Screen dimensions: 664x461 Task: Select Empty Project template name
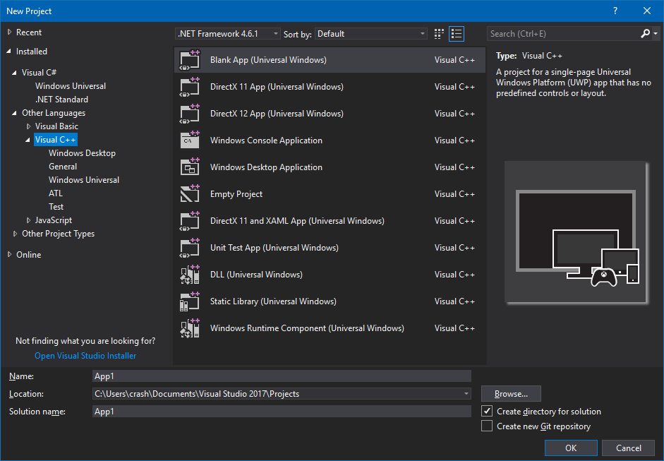click(236, 194)
